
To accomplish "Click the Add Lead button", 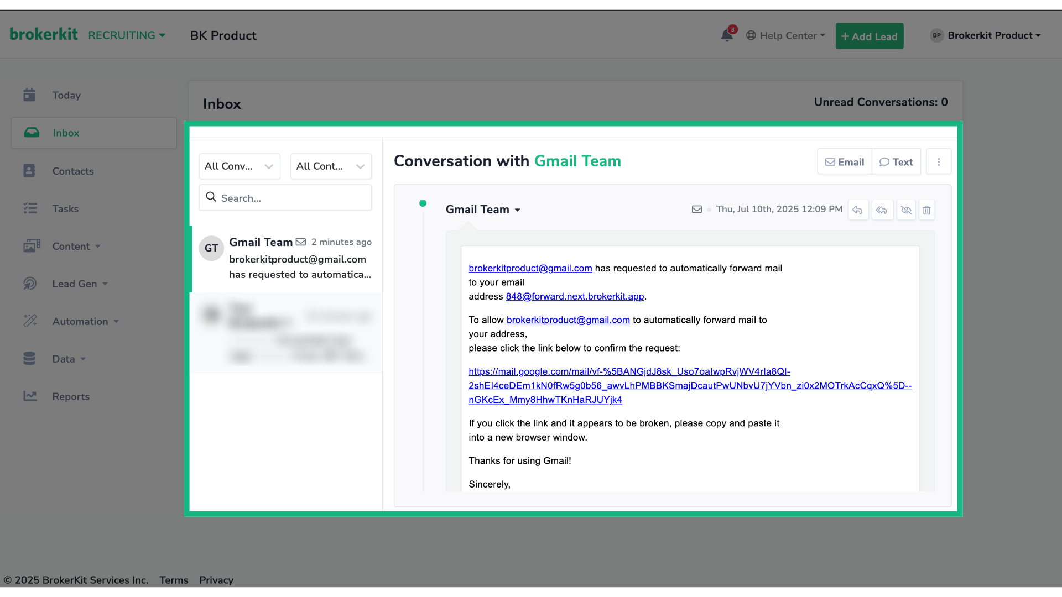I will click(870, 36).
